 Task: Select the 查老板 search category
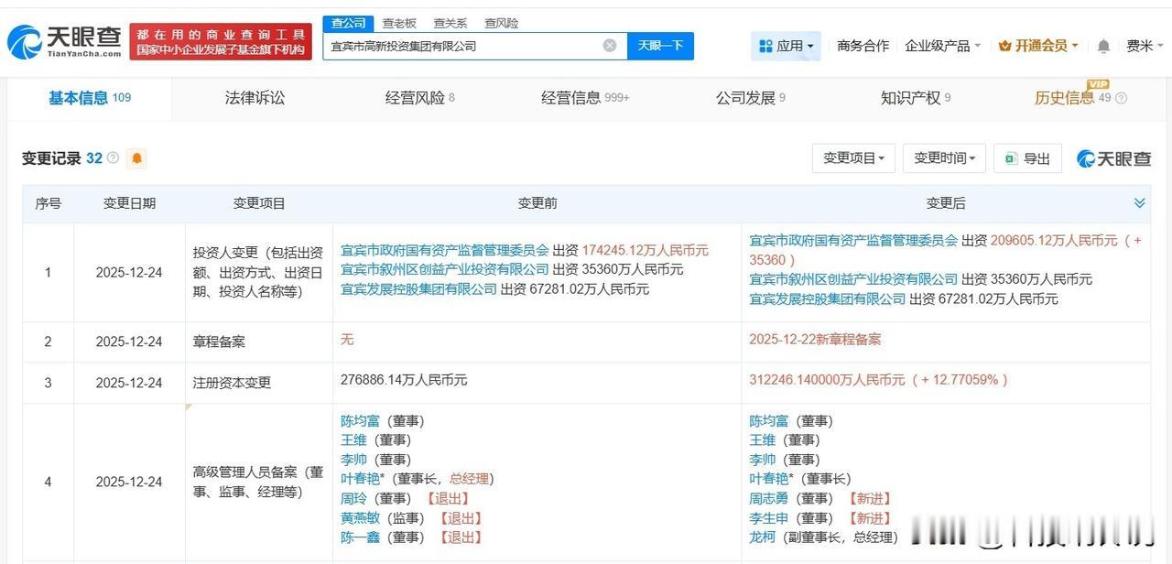coord(397,23)
